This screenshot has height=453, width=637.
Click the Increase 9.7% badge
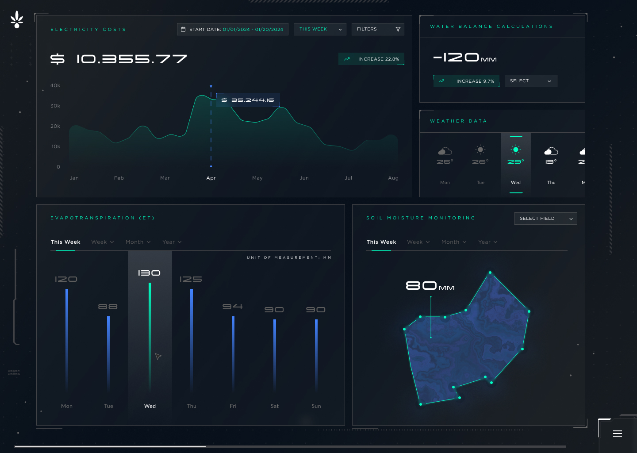467,81
